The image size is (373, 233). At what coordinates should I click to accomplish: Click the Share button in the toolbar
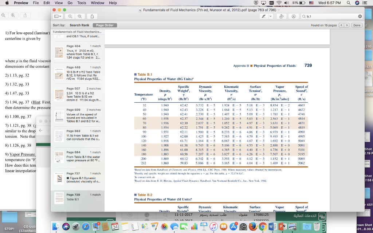click(x=92, y=16)
